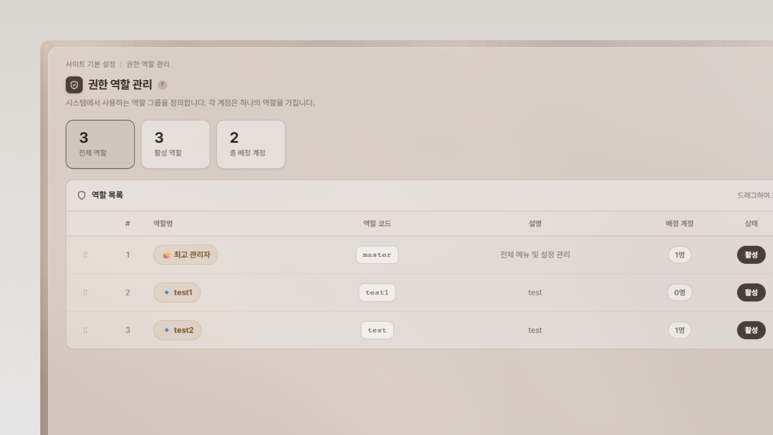The width and height of the screenshot is (773, 435).
Task: Click the shield icon beside 권한 역할 관리 title
Action: tap(74, 85)
